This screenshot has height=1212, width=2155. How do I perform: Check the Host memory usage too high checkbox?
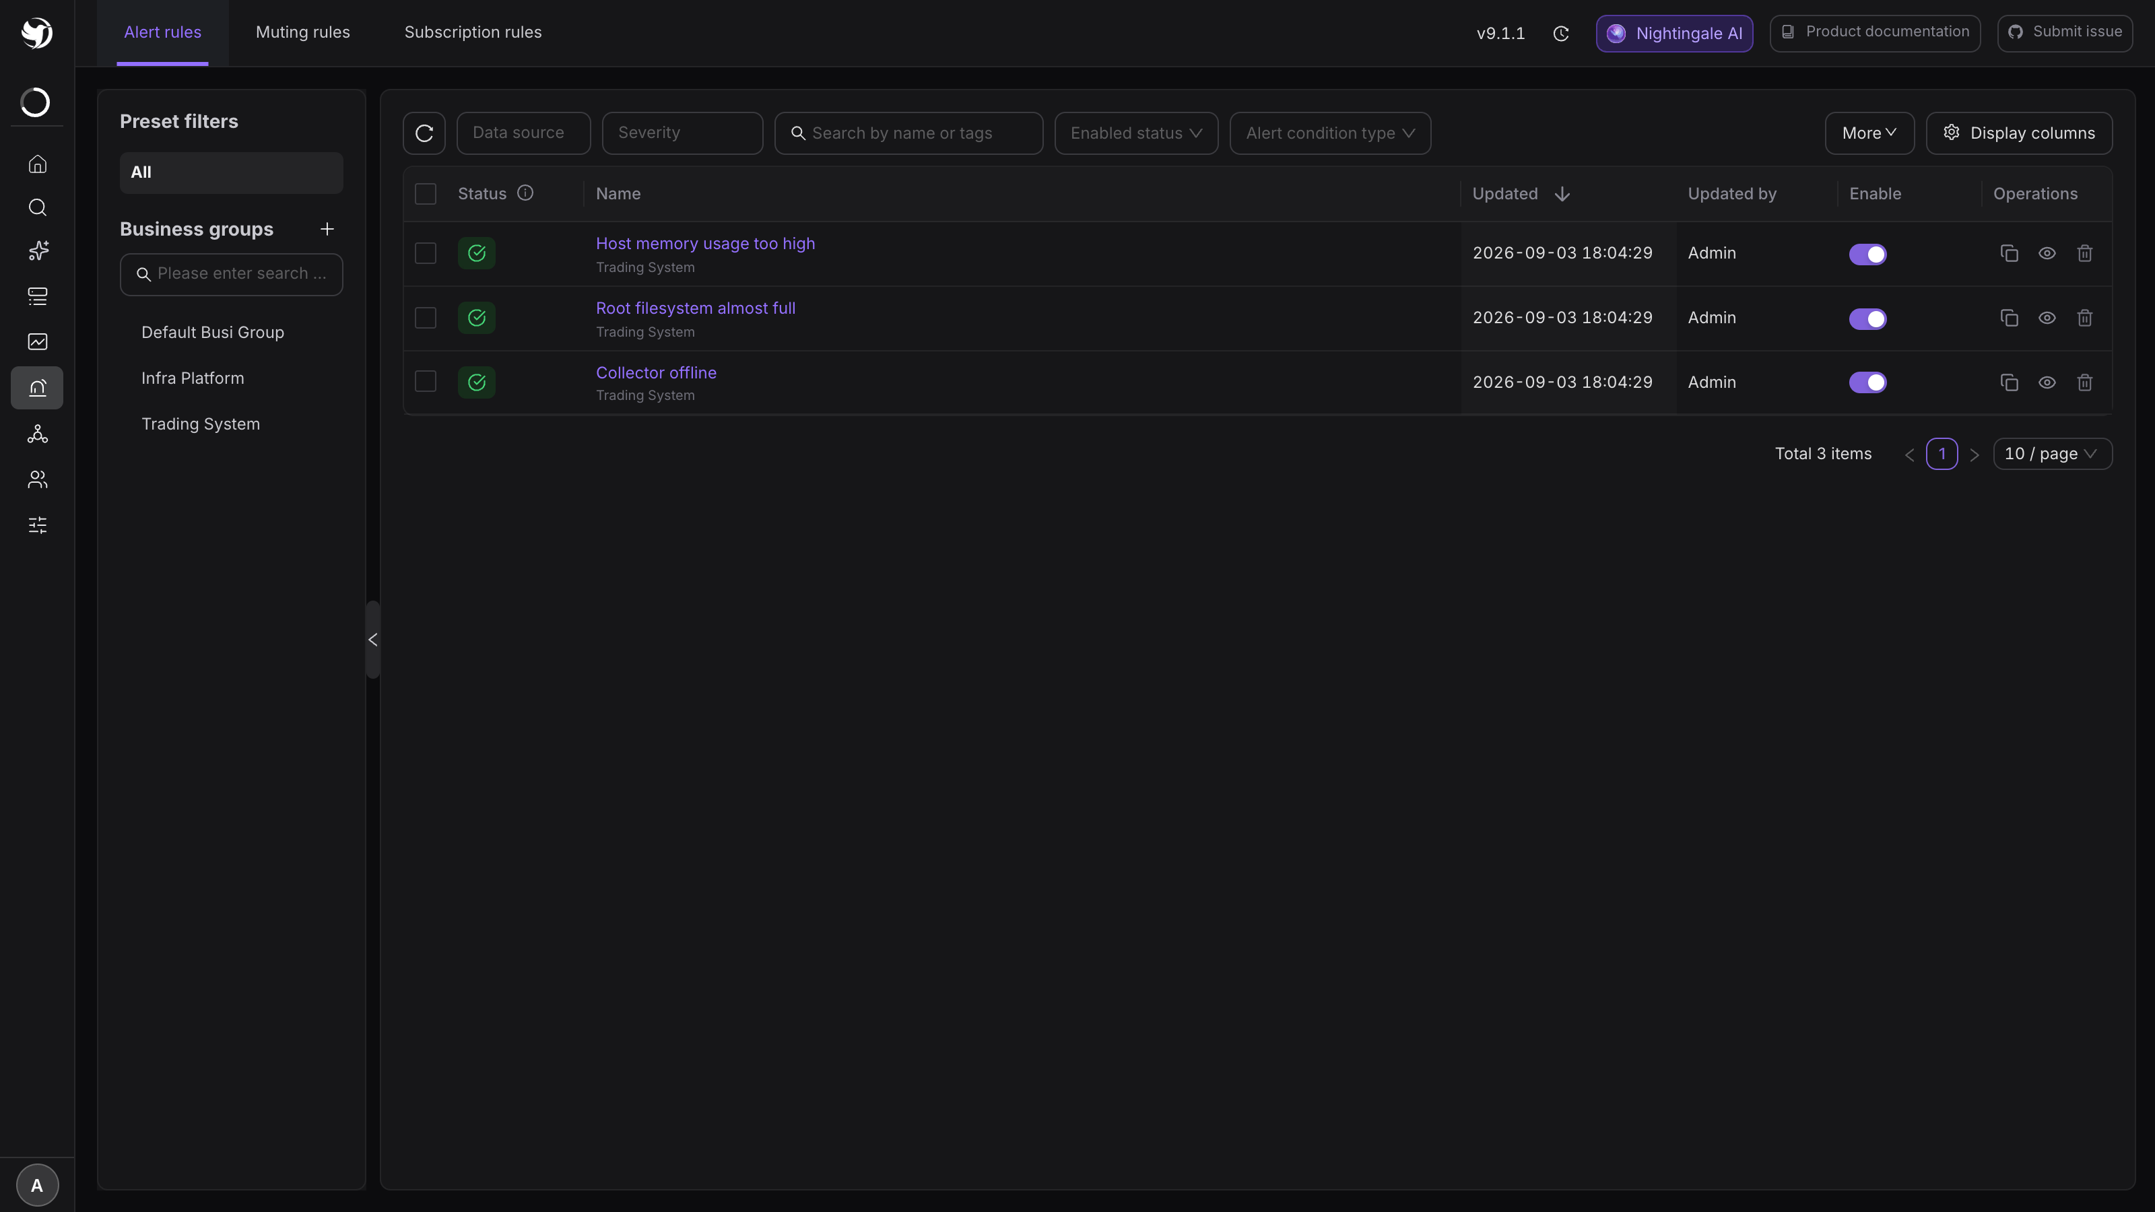point(426,253)
